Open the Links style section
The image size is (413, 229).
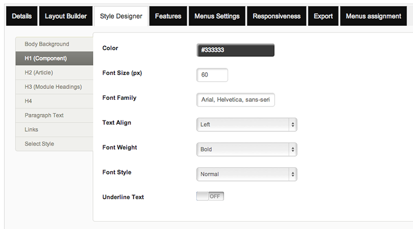point(54,130)
